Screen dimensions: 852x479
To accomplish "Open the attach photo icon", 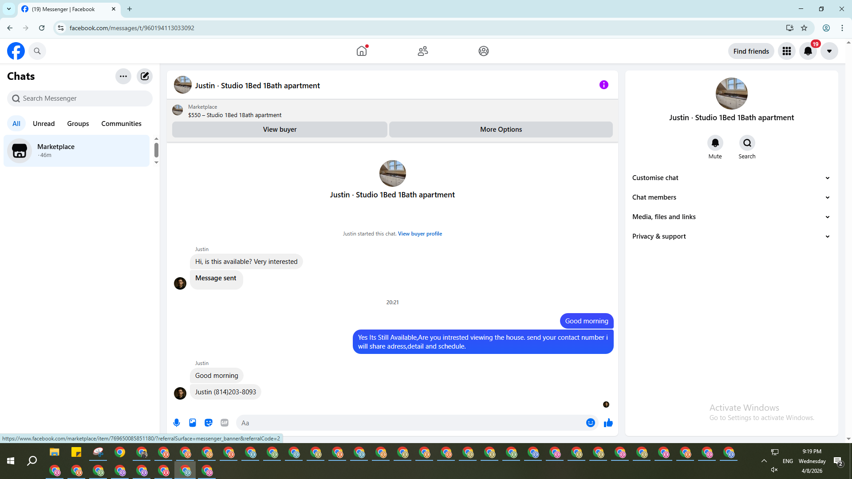I will point(193,423).
